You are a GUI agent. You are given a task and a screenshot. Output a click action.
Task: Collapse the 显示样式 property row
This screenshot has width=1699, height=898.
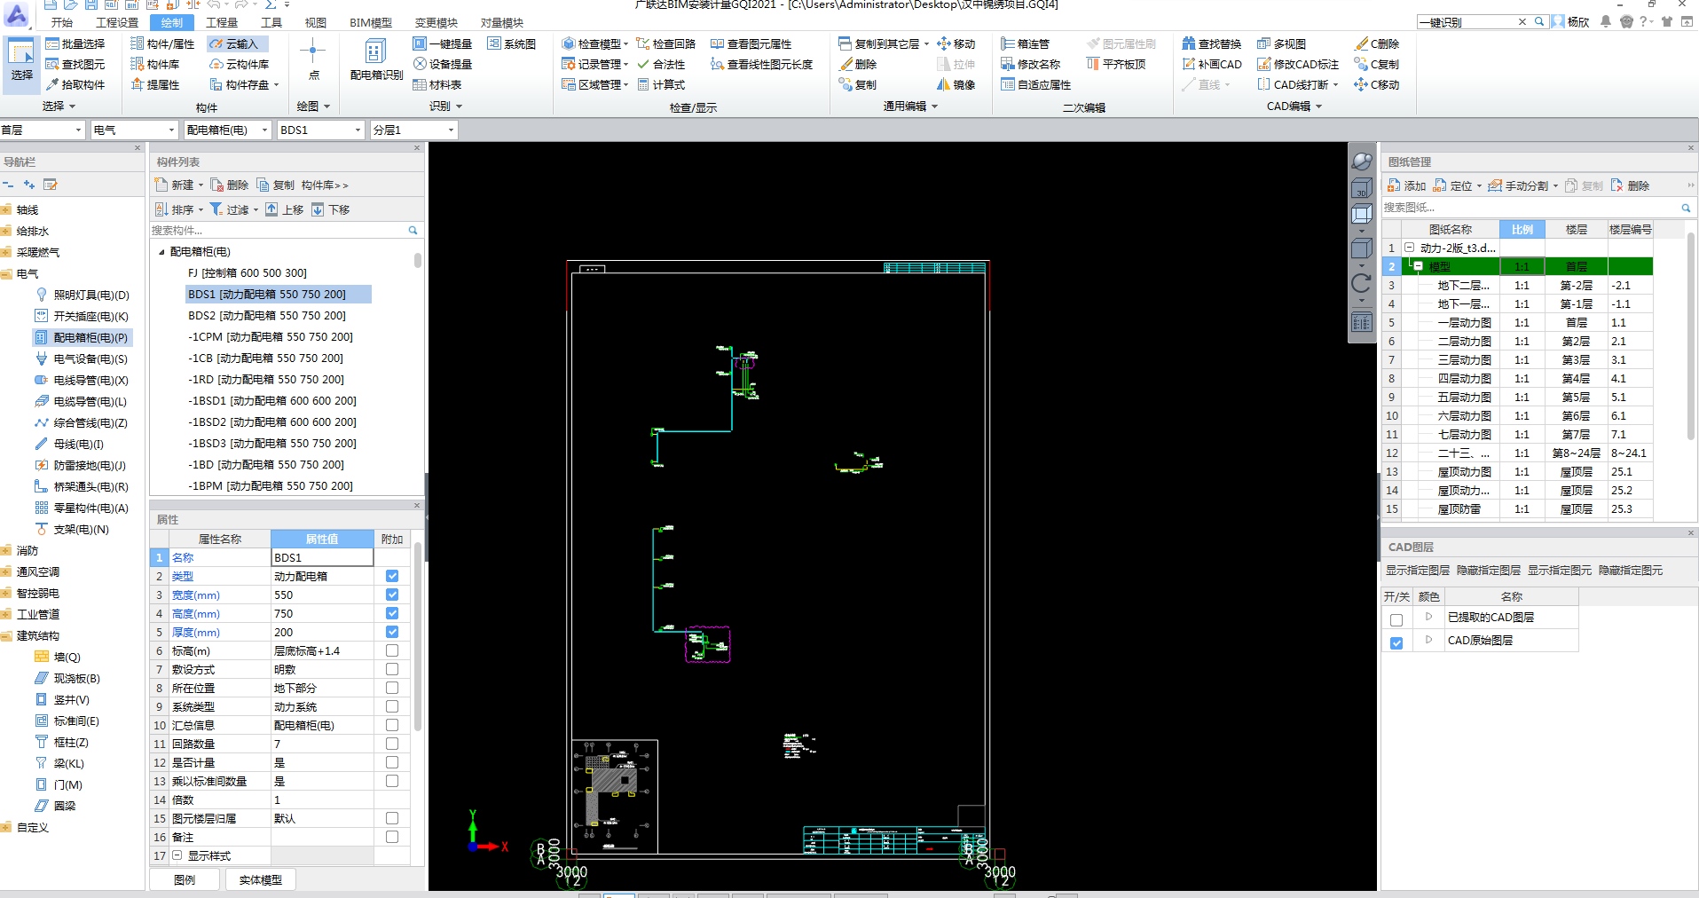(177, 855)
